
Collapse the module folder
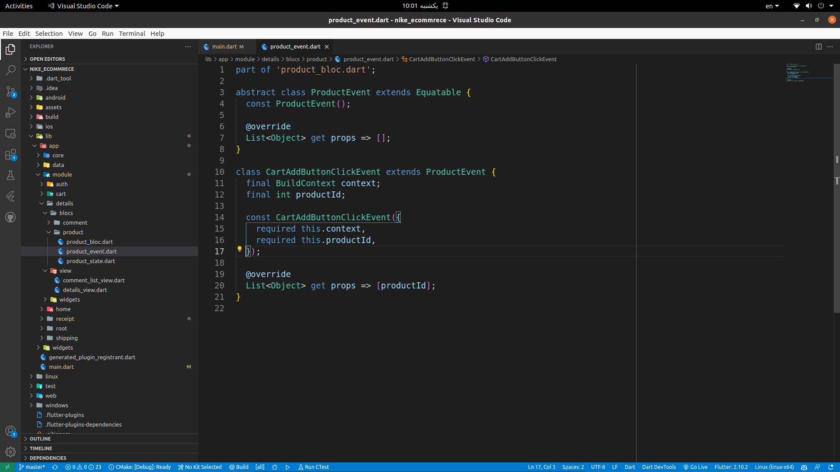[x=109, y=174]
